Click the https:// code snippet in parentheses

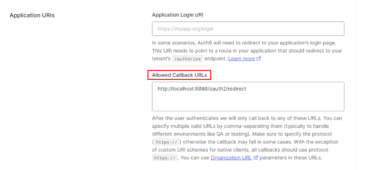[167, 142]
